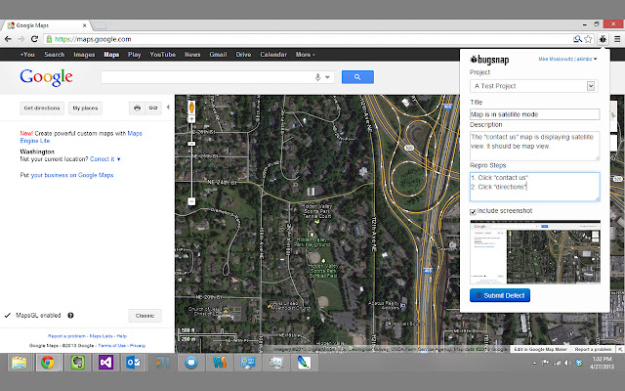Viewport: 625px width, 391px height.
Task: Click the MapsGL help question mark icon
Action: coord(70,315)
